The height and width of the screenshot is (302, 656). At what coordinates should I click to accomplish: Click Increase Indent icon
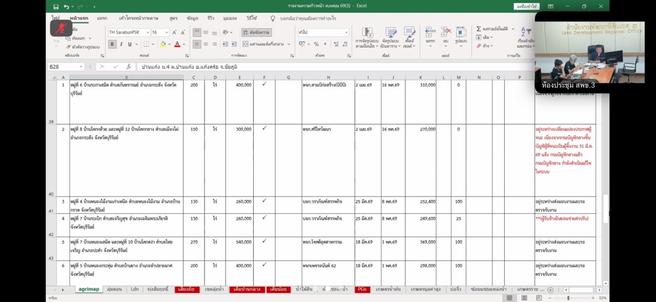(235, 44)
